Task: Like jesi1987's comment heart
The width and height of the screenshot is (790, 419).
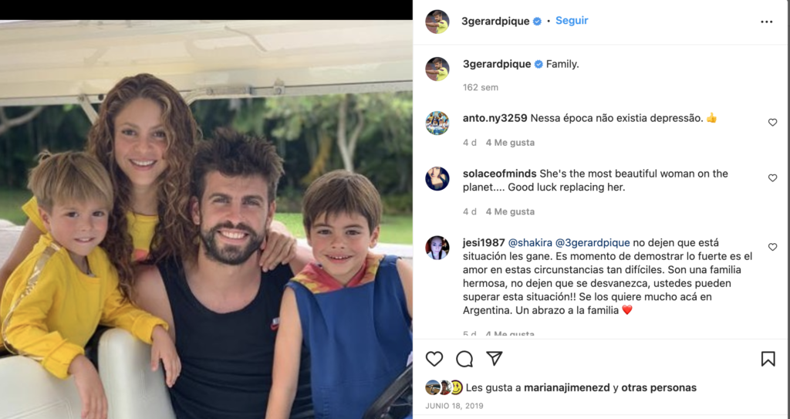Action: [772, 247]
